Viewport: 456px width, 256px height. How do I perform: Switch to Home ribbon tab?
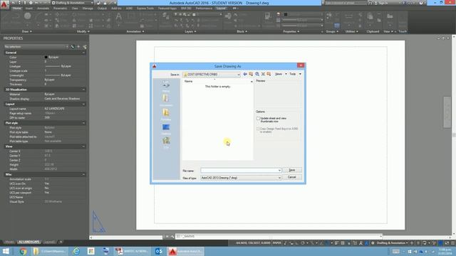pos(17,9)
